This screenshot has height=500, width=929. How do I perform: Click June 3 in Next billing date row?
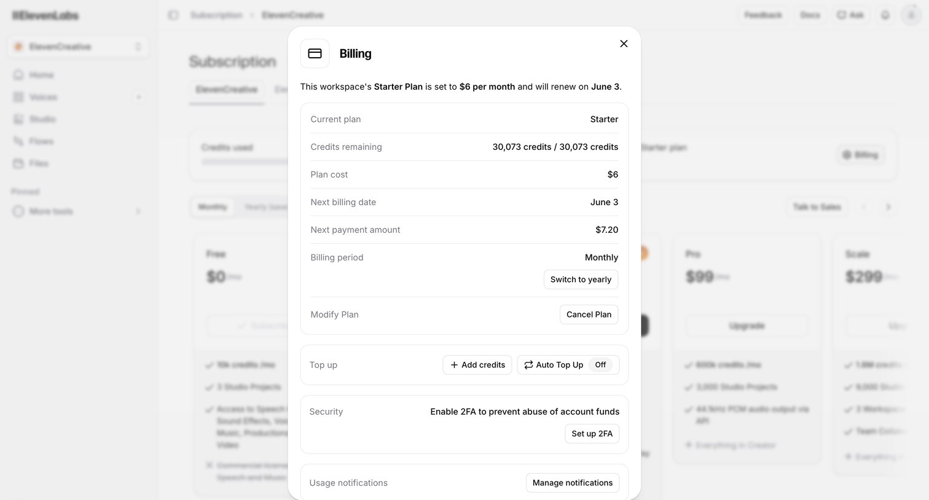tap(604, 202)
